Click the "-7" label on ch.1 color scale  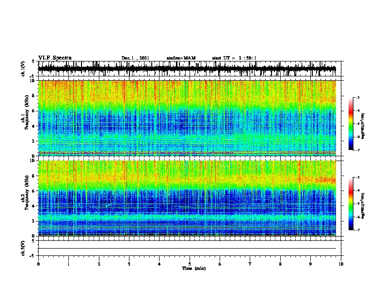click(x=358, y=150)
